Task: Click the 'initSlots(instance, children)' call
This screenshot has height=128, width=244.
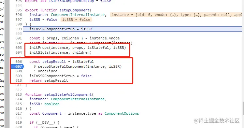Action: point(61,52)
